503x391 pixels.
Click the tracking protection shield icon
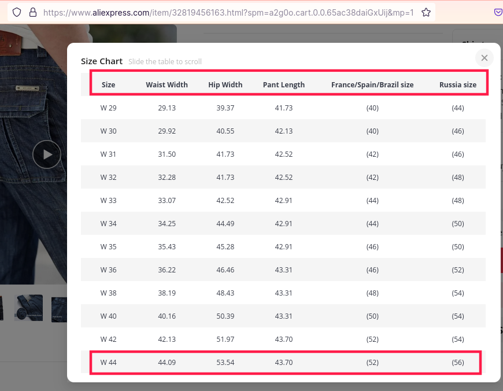(17, 12)
